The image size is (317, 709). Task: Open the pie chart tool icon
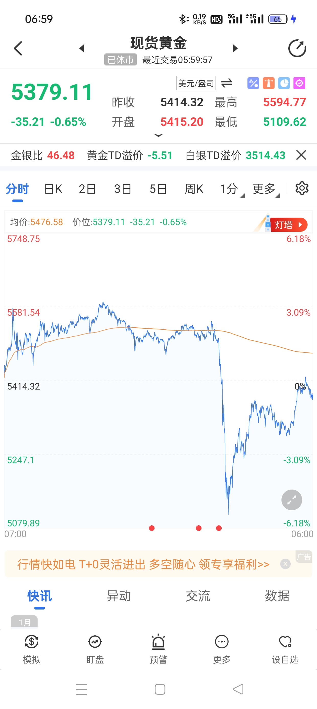pyautogui.click(x=284, y=83)
